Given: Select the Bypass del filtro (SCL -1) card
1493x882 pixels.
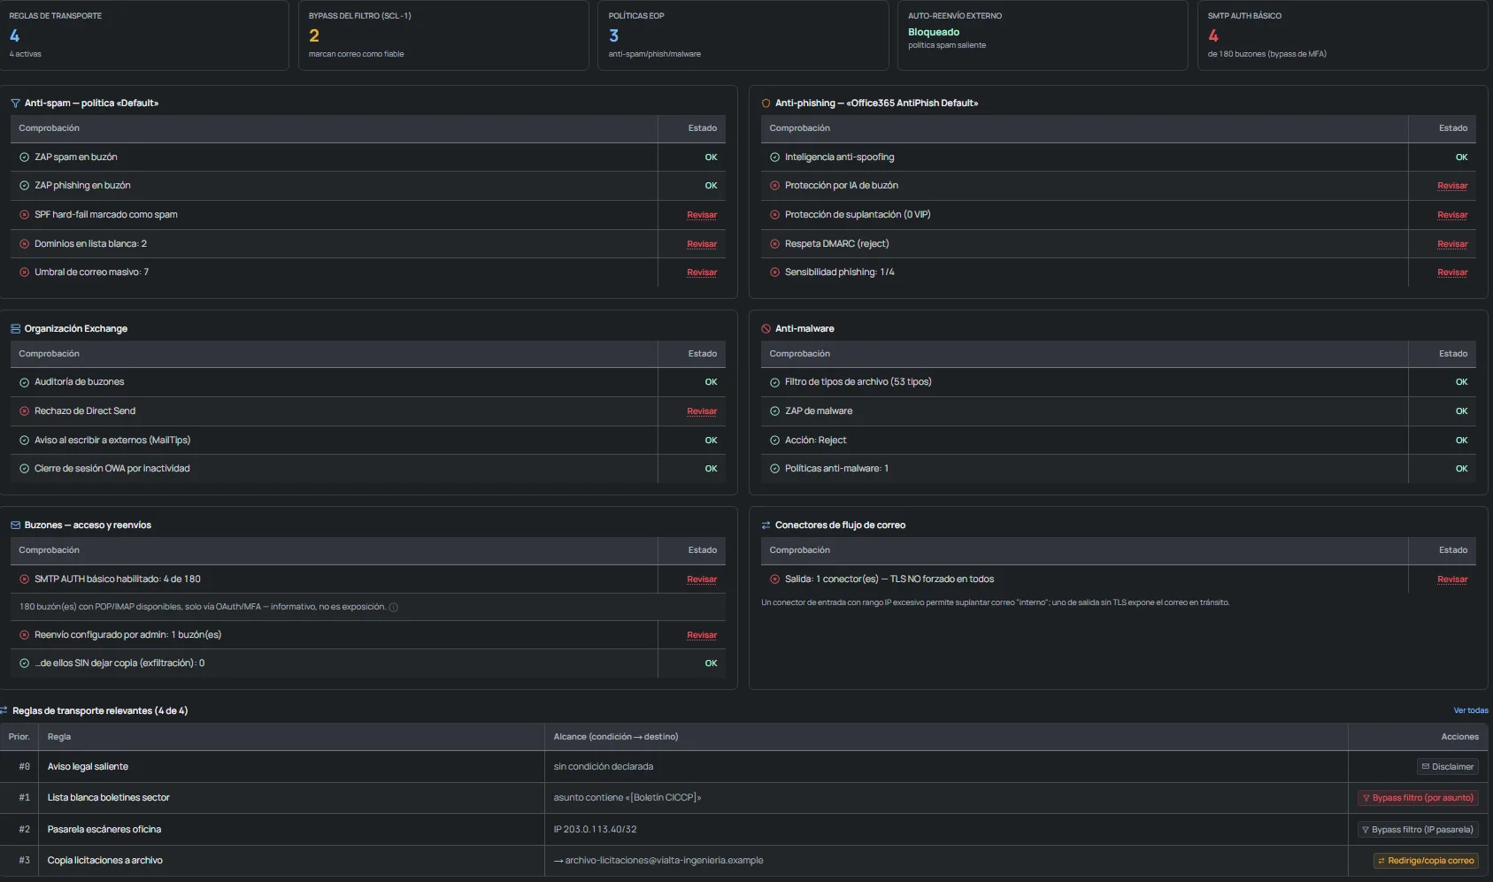Looking at the screenshot, I should pyautogui.click(x=443, y=35).
